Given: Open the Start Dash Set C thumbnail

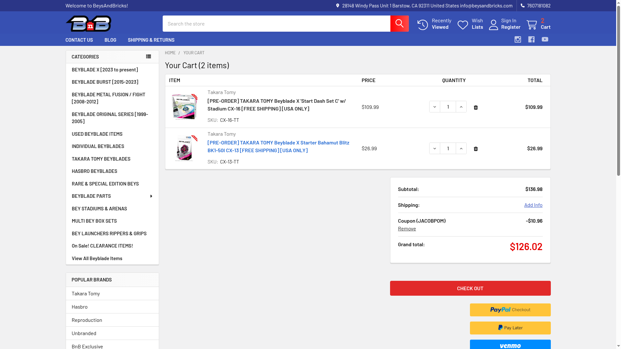Looking at the screenshot, I should tap(184, 107).
